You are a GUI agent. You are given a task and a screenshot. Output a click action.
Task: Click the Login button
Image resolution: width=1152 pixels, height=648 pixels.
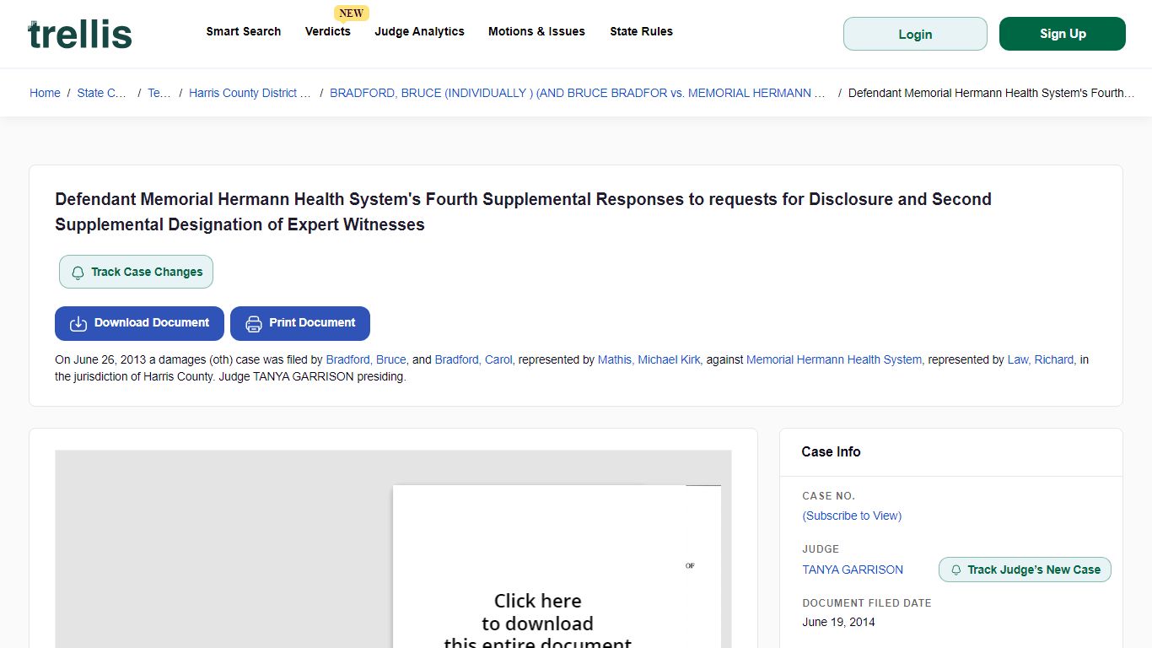(x=915, y=34)
